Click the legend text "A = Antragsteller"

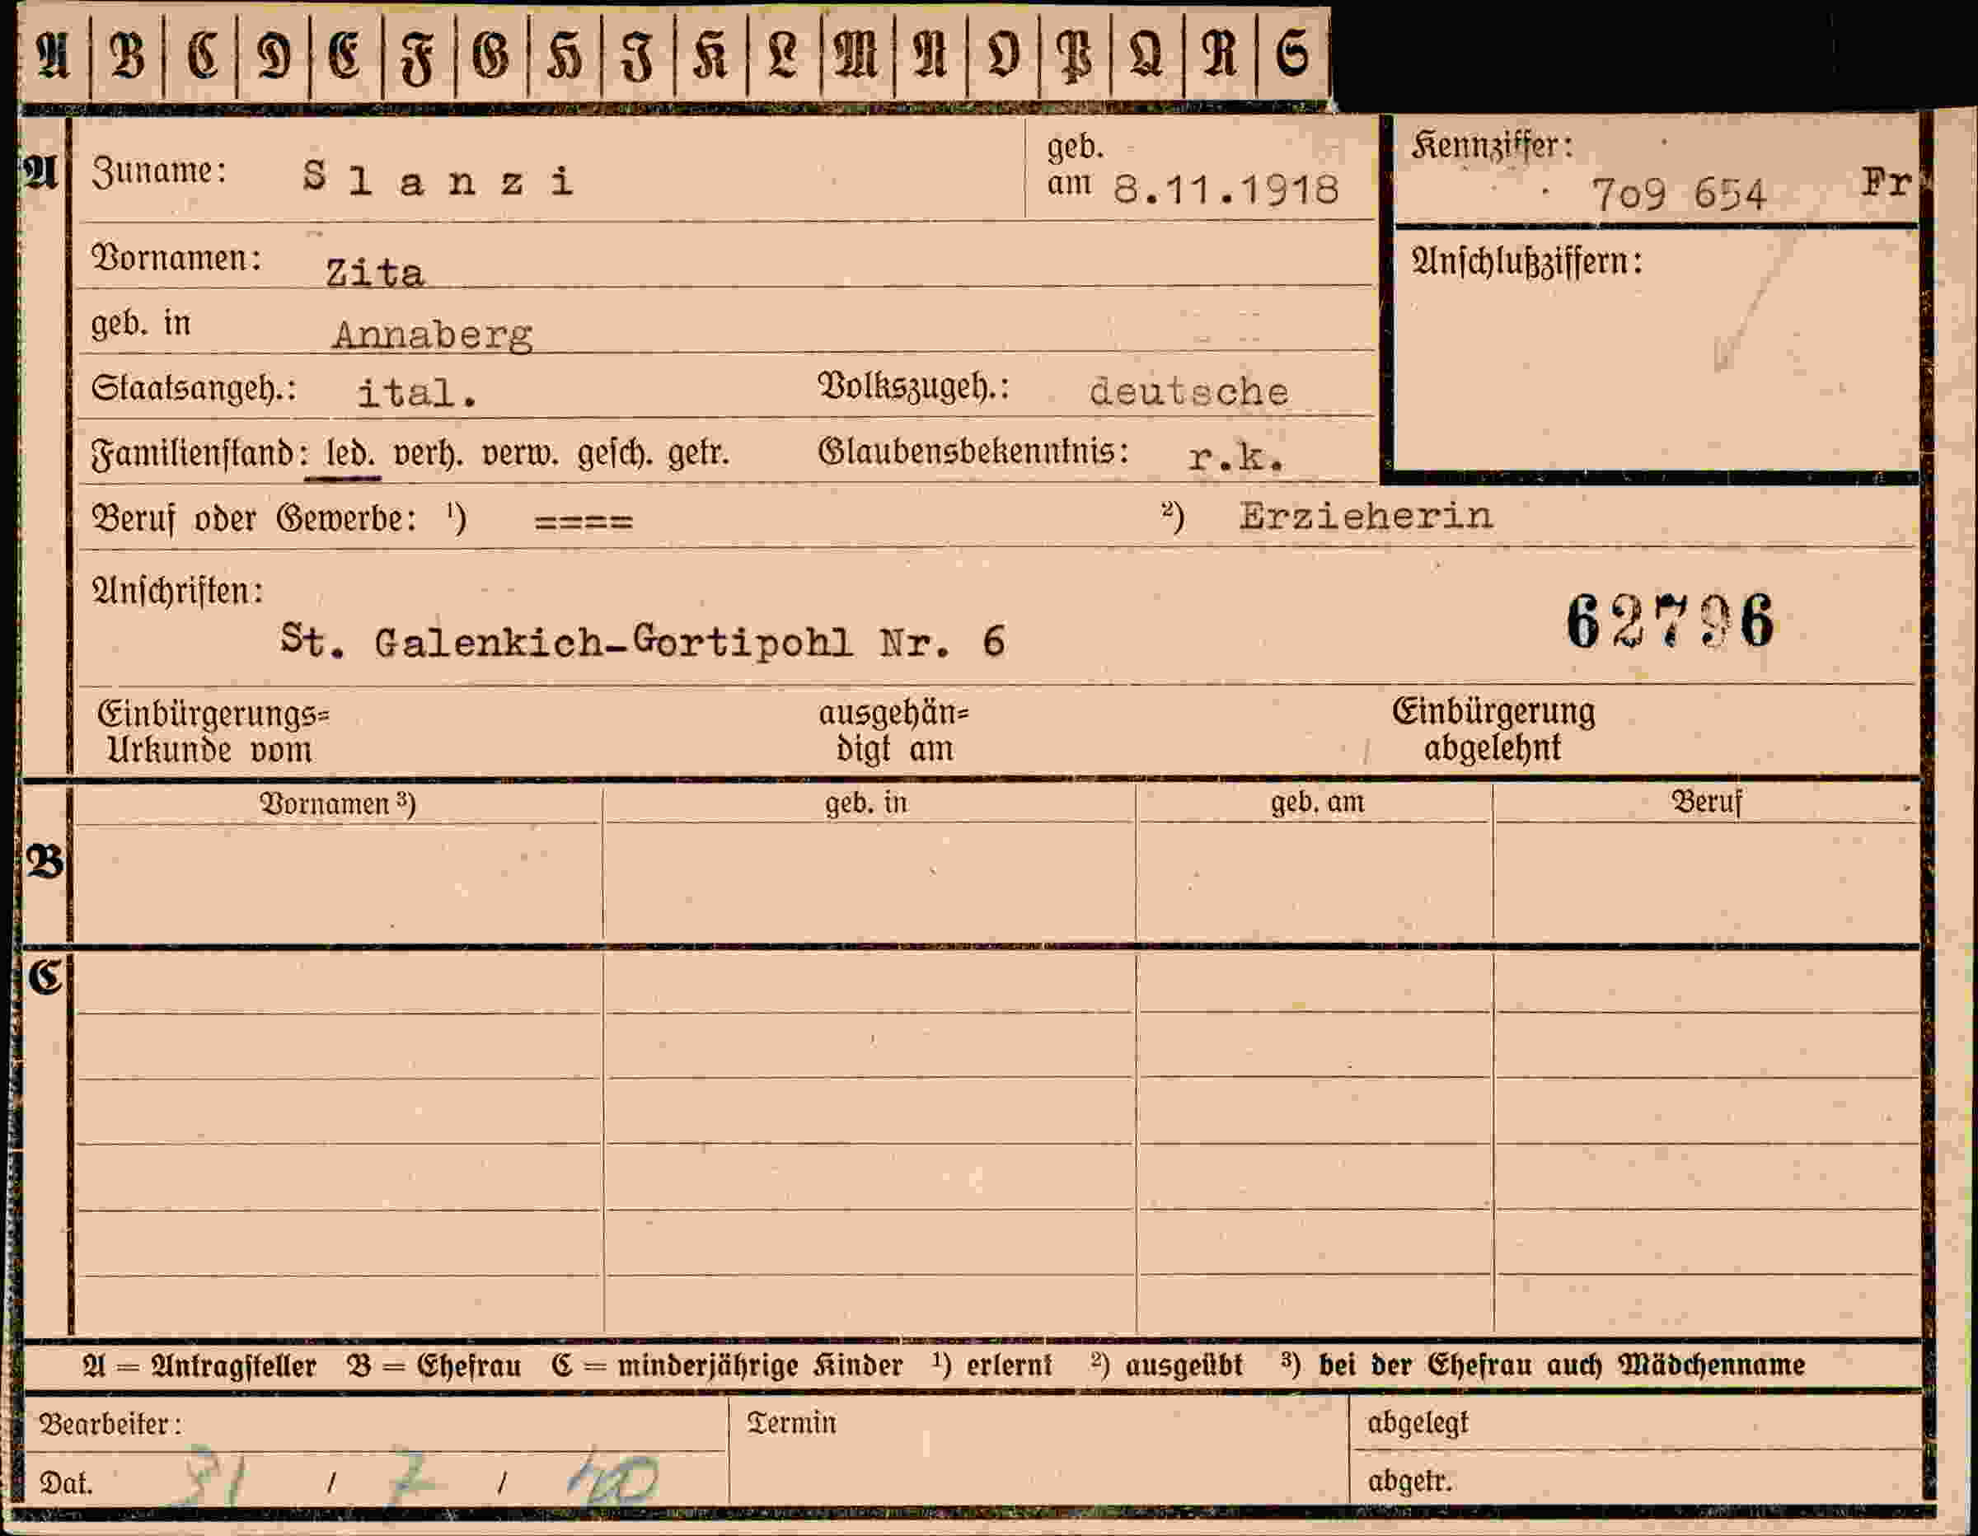point(199,1365)
